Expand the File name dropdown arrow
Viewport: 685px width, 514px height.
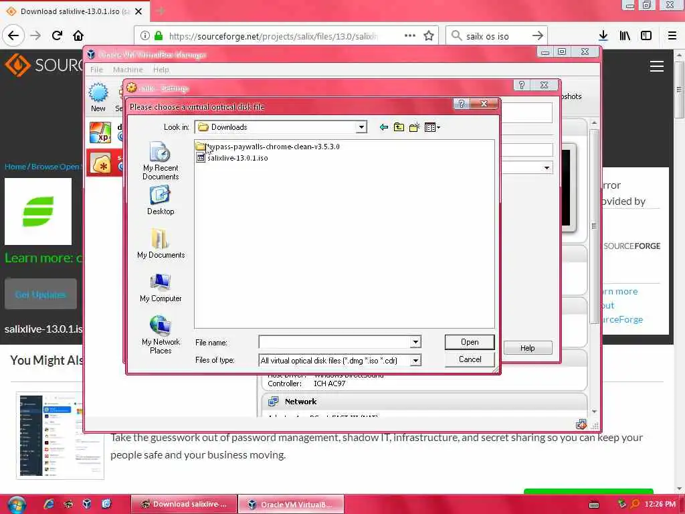coord(415,342)
